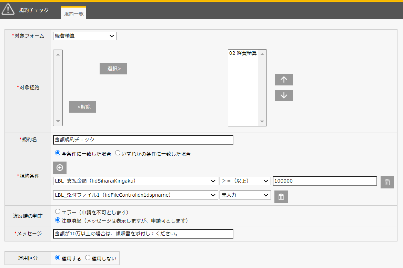
Task: Move selected route down with arrow button
Action: coord(284,95)
